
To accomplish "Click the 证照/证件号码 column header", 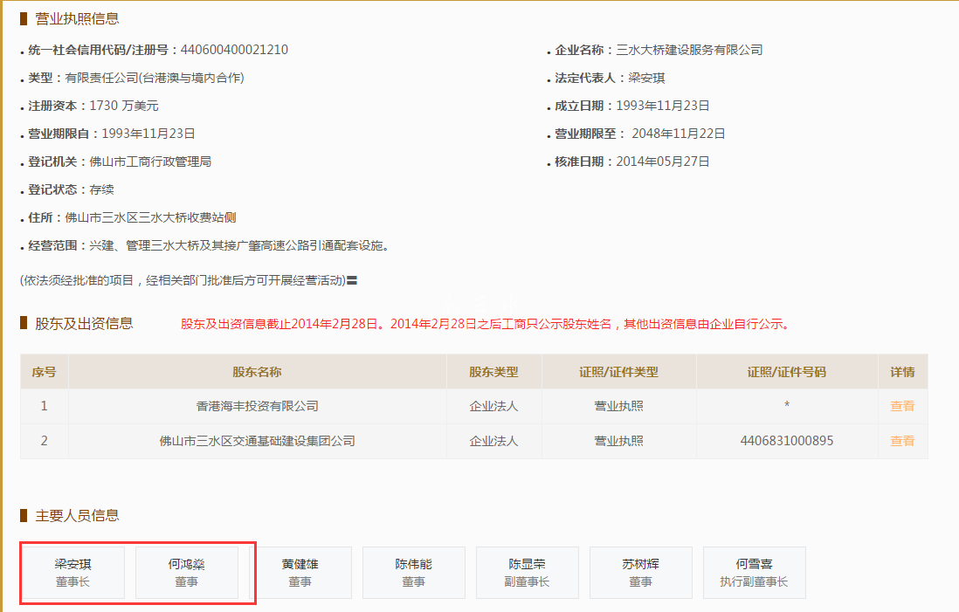I will click(786, 372).
